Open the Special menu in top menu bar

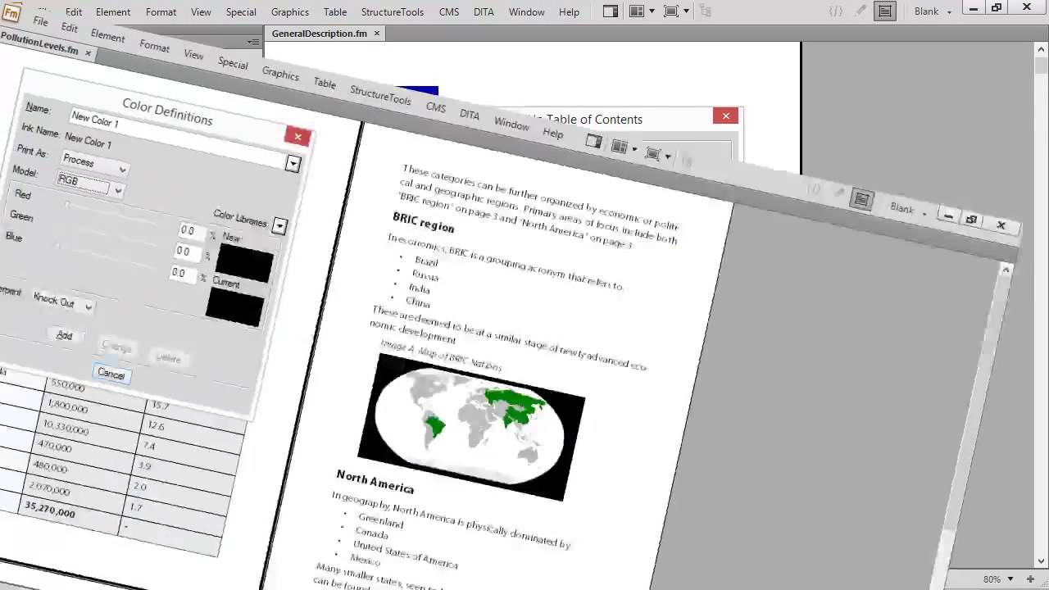(x=241, y=11)
